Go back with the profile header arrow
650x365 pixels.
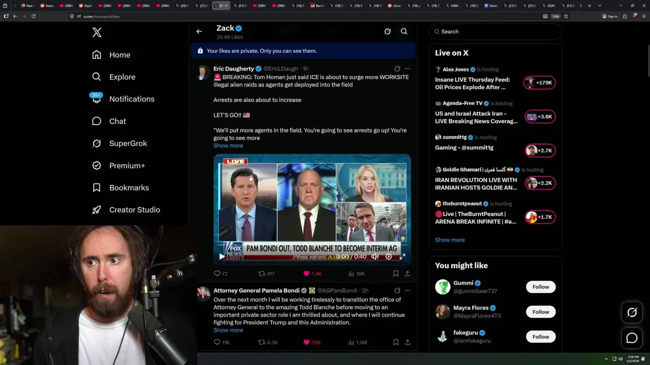click(199, 31)
